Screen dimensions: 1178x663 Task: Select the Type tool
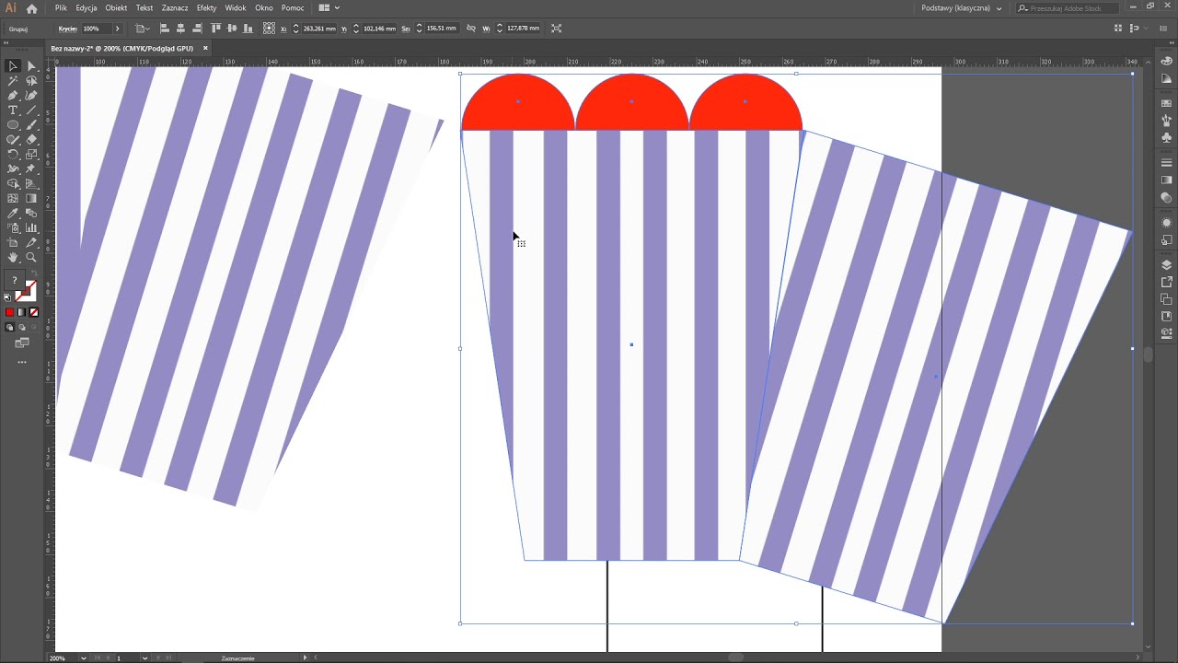click(x=13, y=110)
